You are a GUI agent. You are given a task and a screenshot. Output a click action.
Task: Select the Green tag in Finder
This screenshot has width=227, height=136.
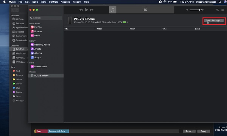17,83
